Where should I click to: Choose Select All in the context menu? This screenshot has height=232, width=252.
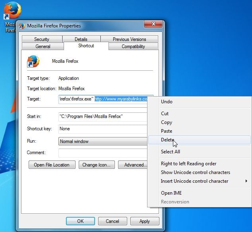click(200, 152)
